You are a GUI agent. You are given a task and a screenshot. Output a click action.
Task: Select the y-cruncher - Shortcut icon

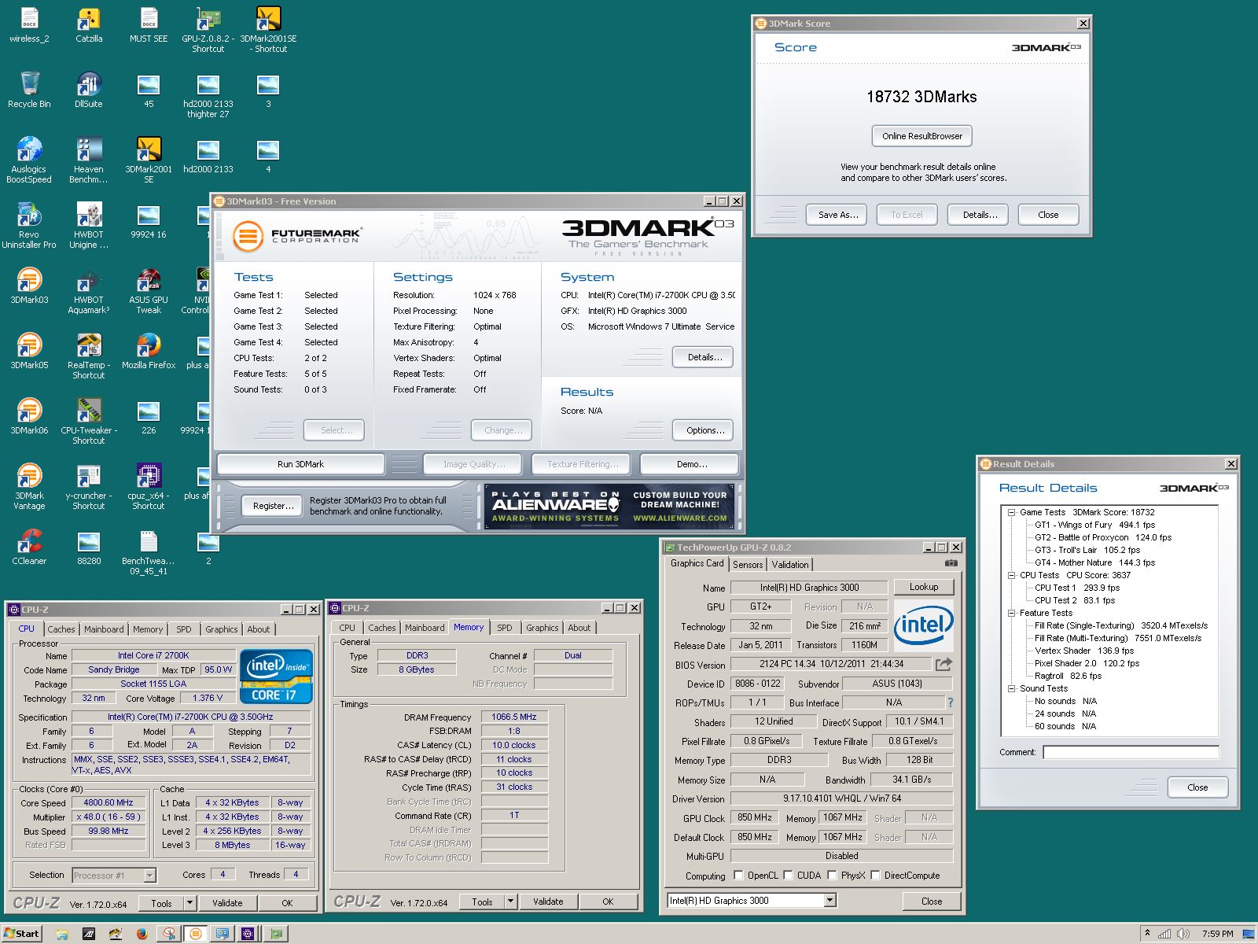click(x=89, y=487)
